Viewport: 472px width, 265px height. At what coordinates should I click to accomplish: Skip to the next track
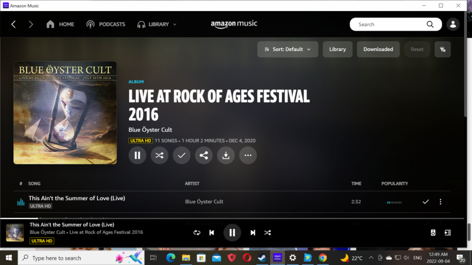coord(253,232)
